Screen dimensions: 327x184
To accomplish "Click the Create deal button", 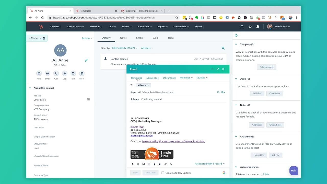I will 275,94.
